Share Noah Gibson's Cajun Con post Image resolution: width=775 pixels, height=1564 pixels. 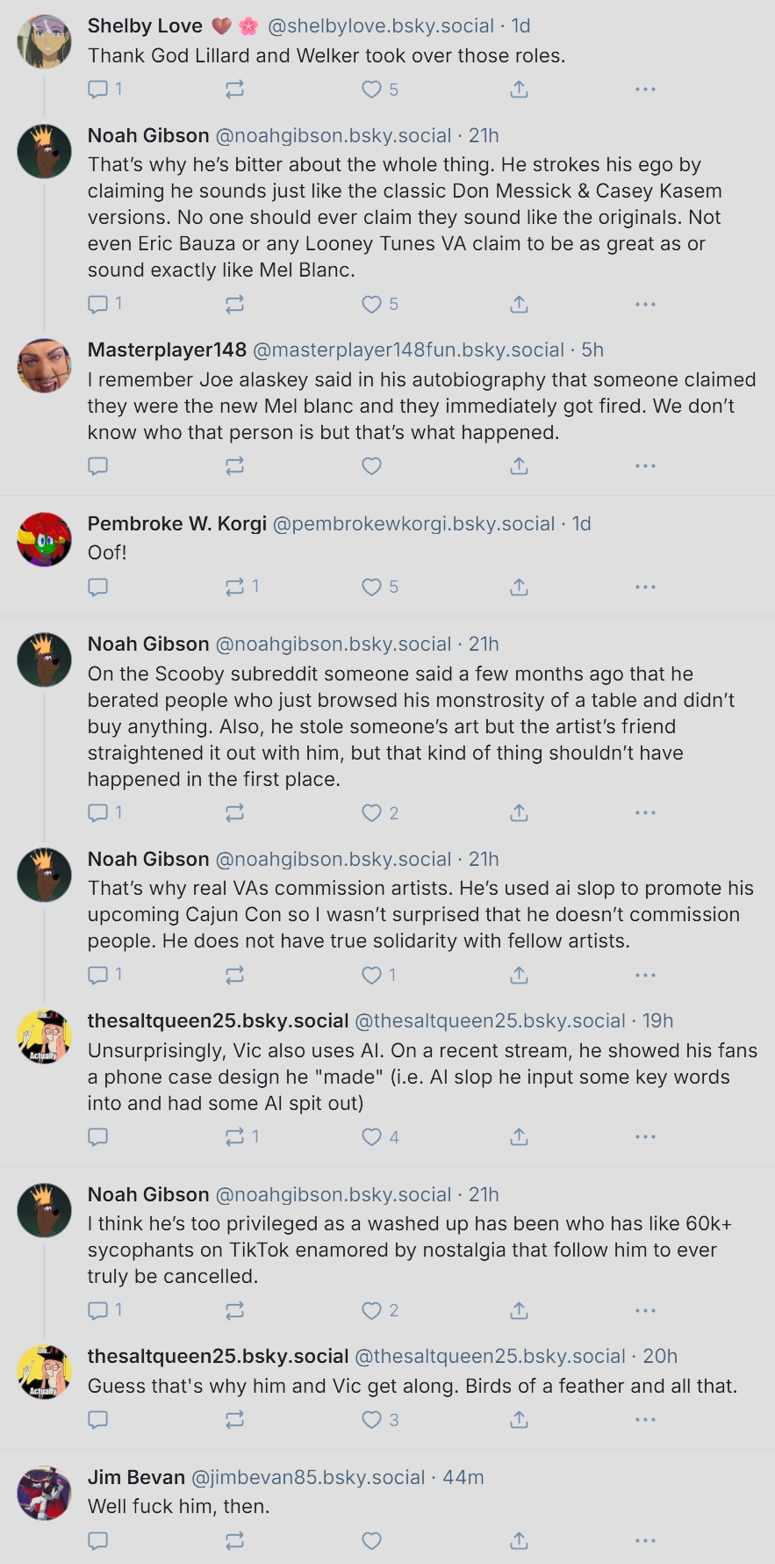tap(519, 976)
